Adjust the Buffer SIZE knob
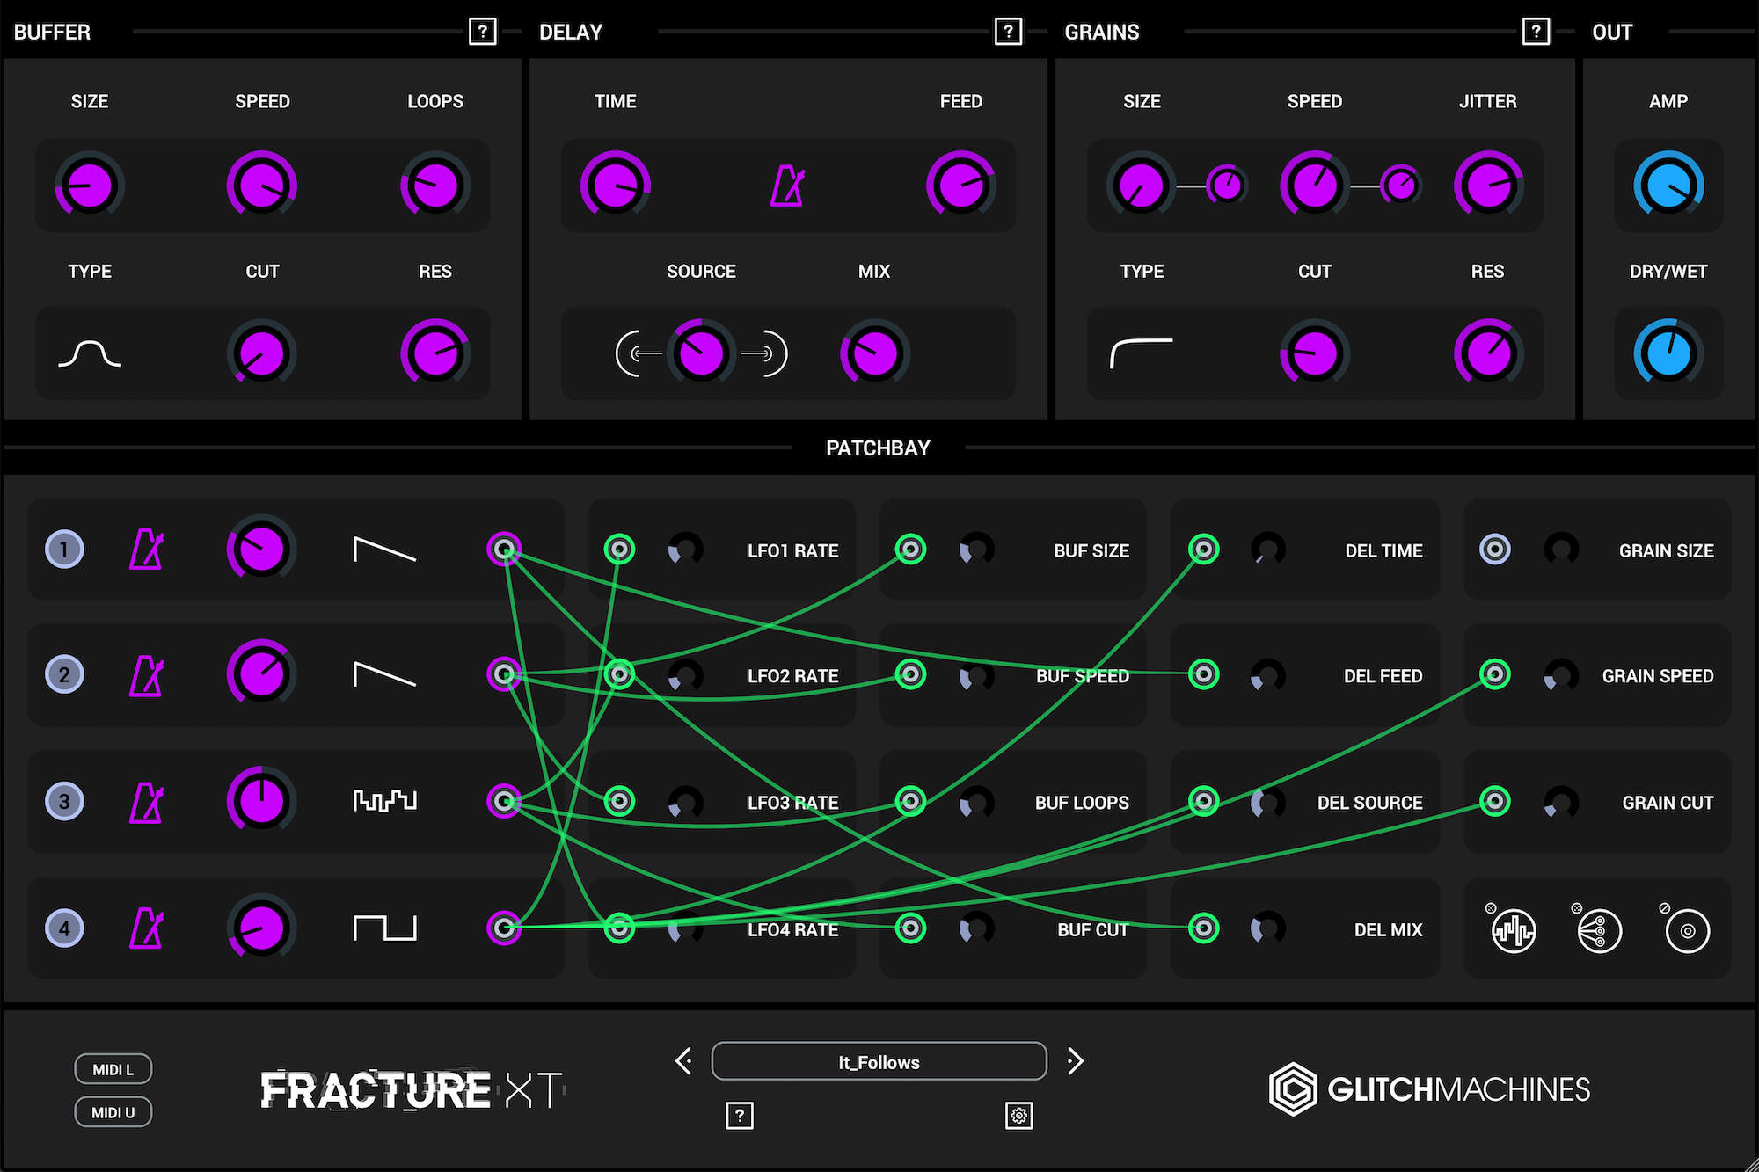Viewport: 1759px width, 1172px height. 90,186
